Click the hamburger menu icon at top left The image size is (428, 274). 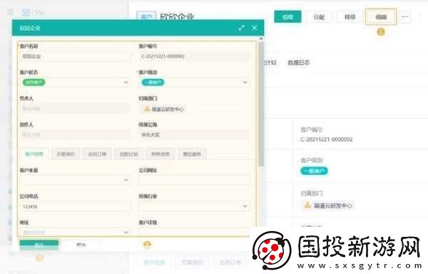[x=10, y=12]
